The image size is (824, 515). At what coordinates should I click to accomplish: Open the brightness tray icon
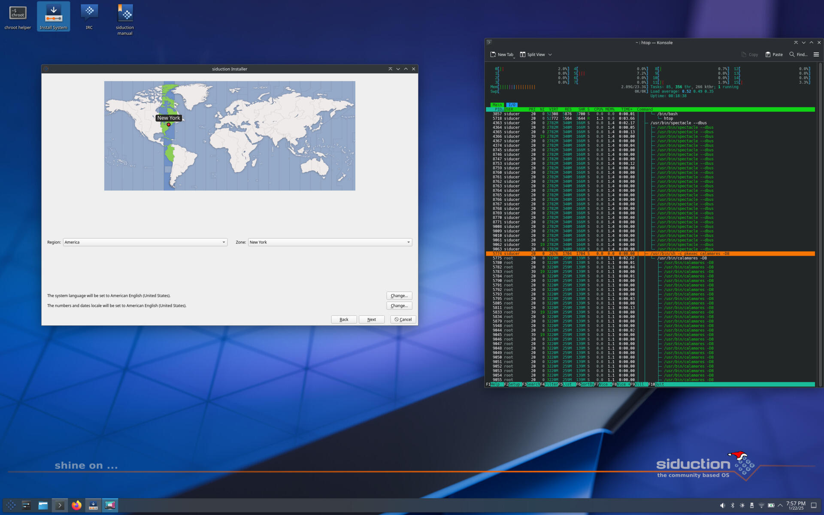742,505
